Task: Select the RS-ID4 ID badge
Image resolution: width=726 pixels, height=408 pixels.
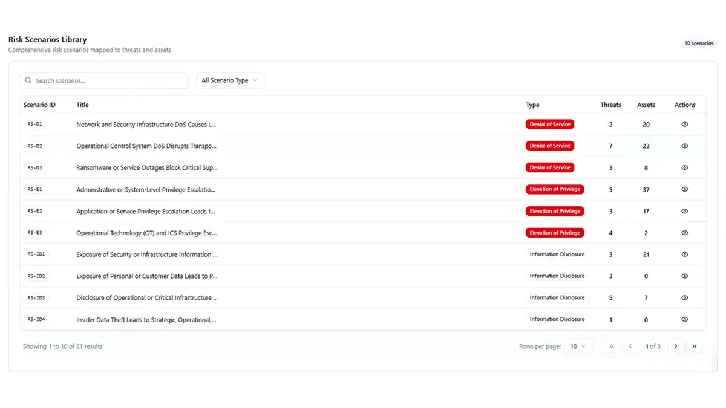Action: [x=36, y=319]
